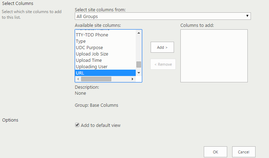Click list scroll down arrow
The image size is (269, 158).
click(139, 73)
